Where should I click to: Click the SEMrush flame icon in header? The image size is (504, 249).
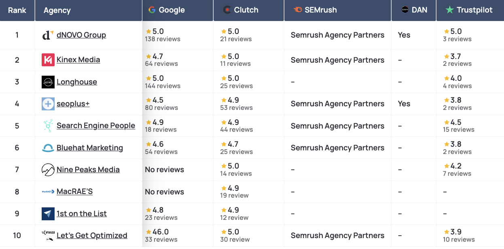click(x=297, y=10)
